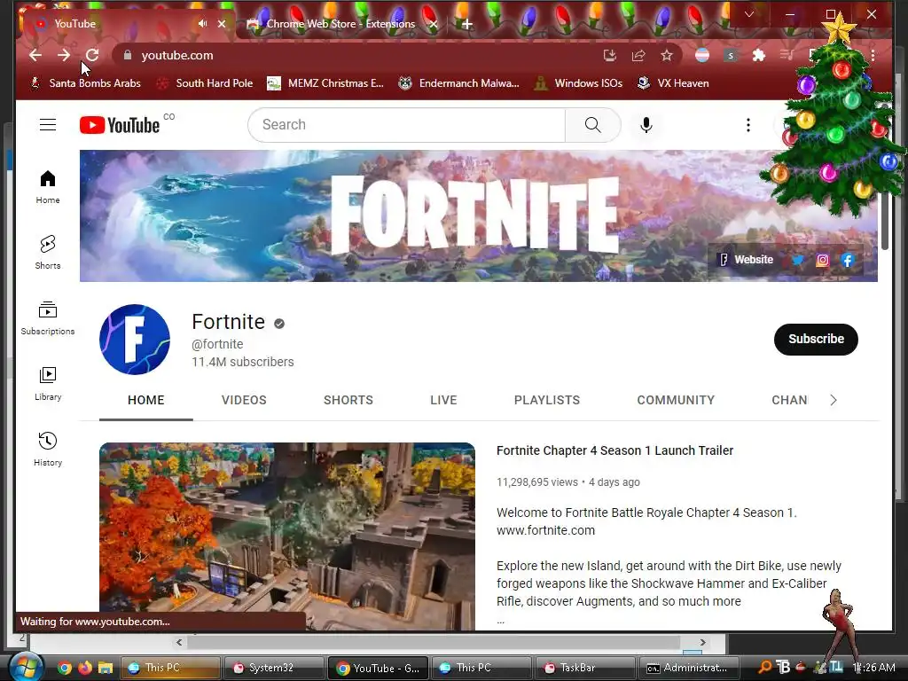Viewport: 908px width, 681px height.
Task: Open the Windows ISOs bookmark
Action: coord(579,82)
